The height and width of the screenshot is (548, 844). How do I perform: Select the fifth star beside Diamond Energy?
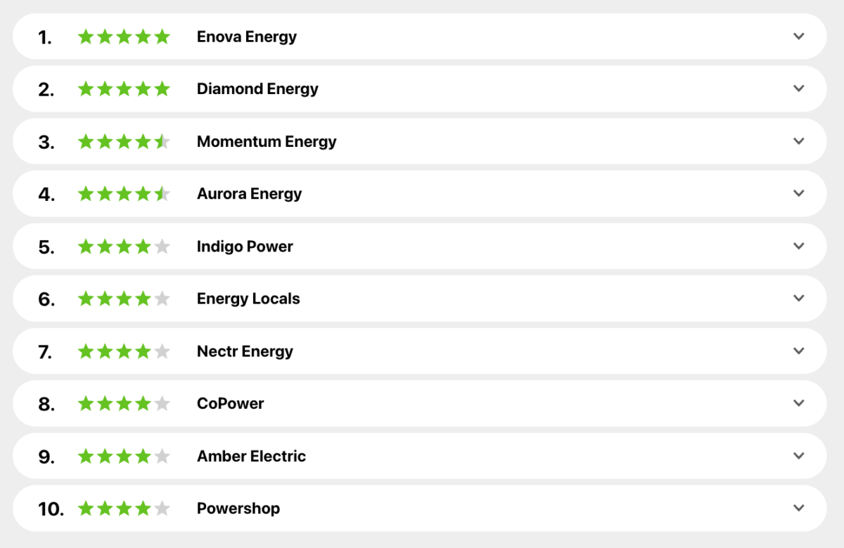[163, 89]
